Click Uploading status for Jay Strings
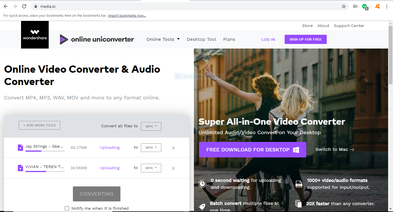Image resolution: width=393 pixels, height=212 pixels. click(110, 148)
